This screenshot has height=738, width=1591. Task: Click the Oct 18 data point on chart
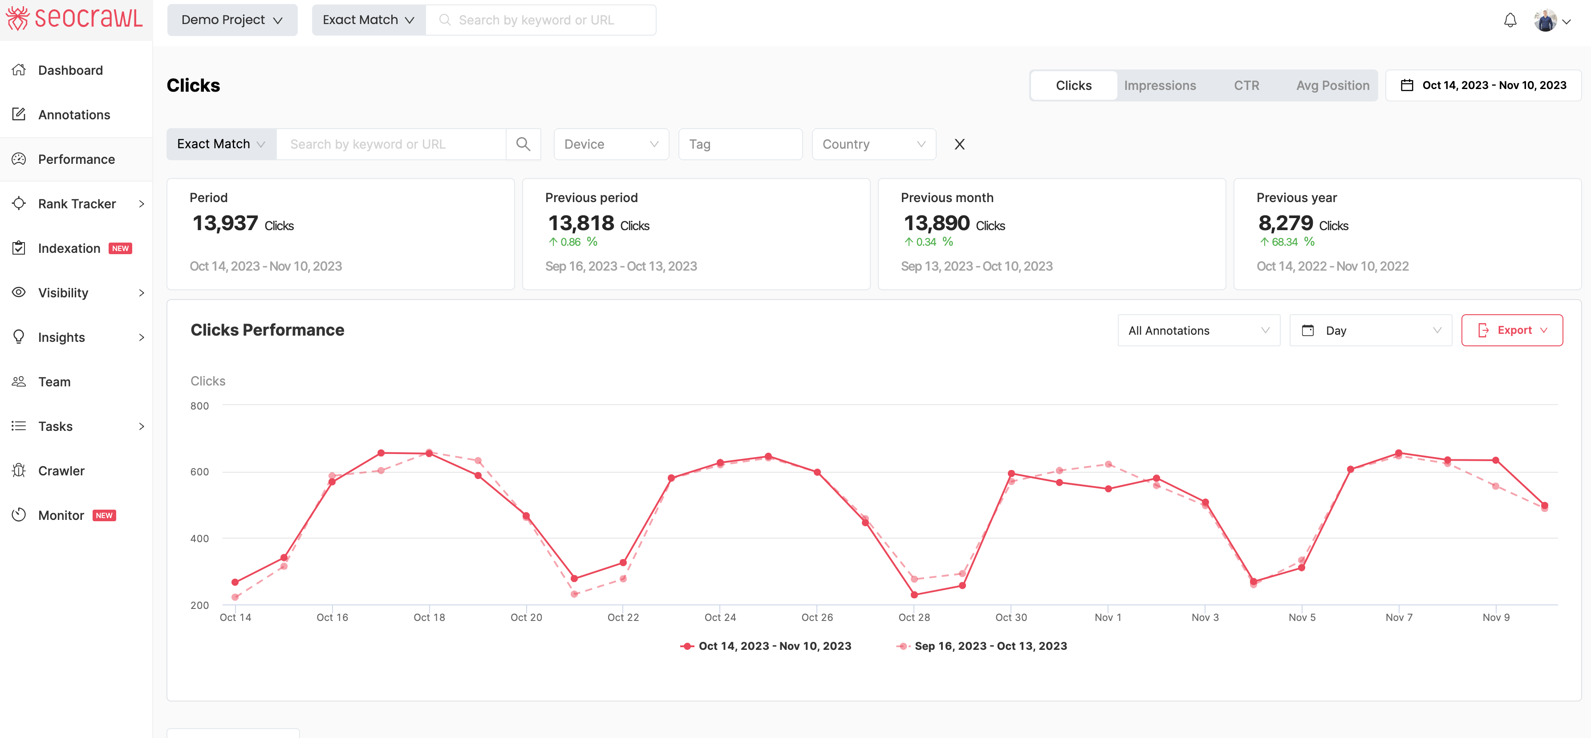click(x=429, y=453)
